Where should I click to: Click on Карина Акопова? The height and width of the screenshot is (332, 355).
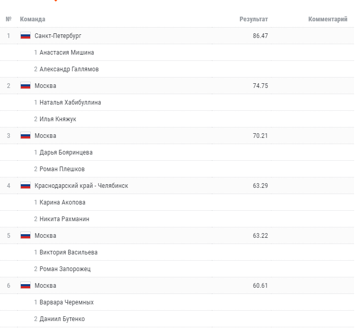pyautogui.click(x=62, y=202)
